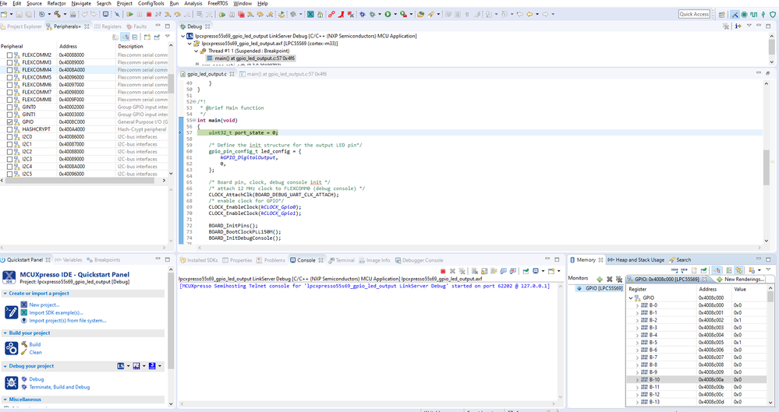This screenshot has height=412, width=779.
Task: Click the Step Over toolbar icon
Action: click(177, 14)
